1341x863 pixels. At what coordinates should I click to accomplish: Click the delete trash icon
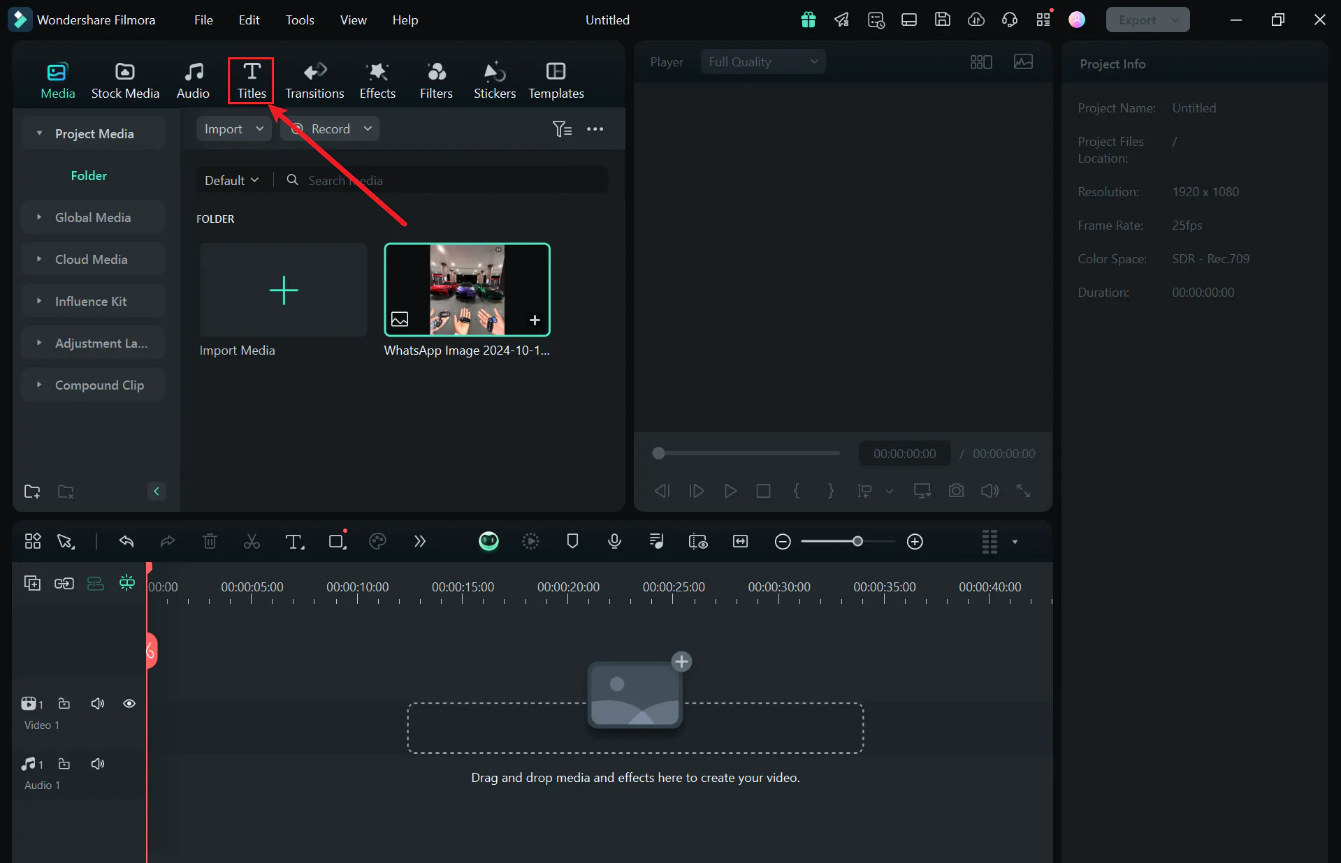[210, 541]
